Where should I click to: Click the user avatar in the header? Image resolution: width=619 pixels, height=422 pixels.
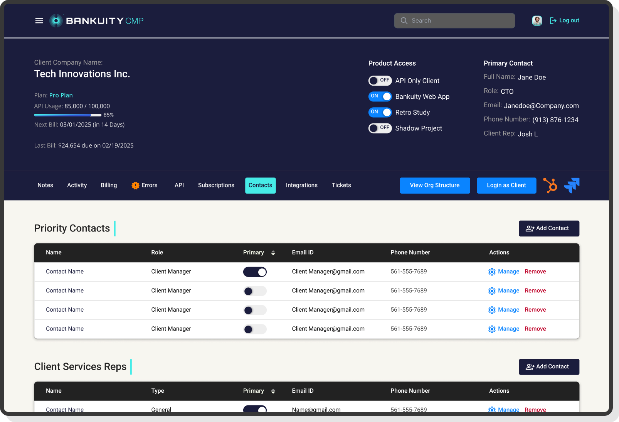click(537, 20)
